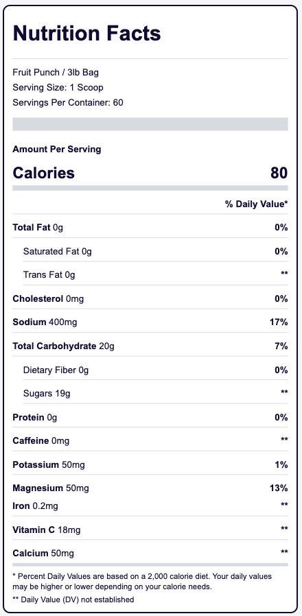Screen dimensions: 302x616
Task: Click the % Daily Value header
Action: [x=257, y=204]
